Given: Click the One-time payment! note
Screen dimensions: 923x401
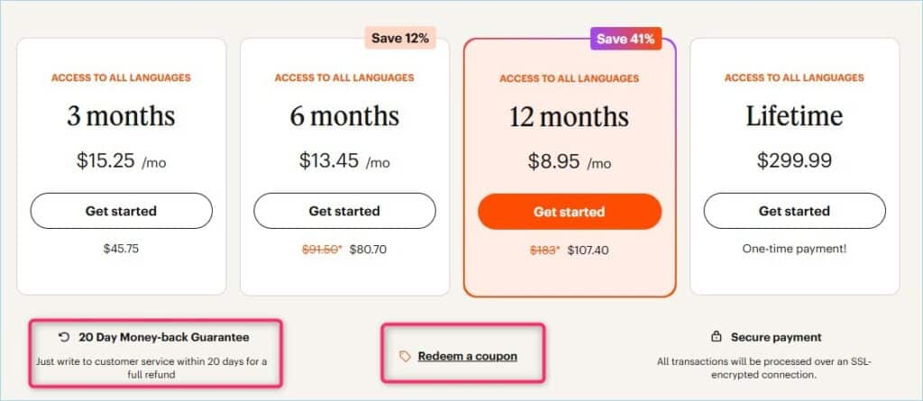Looking at the screenshot, I should pyautogui.click(x=794, y=249).
